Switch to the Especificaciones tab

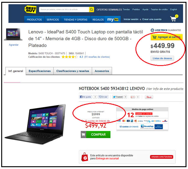pyautogui.click(x=39, y=71)
